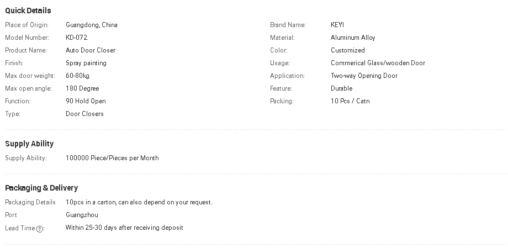Click the KEYI brand name value
508x248 pixels.
tap(337, 25)
